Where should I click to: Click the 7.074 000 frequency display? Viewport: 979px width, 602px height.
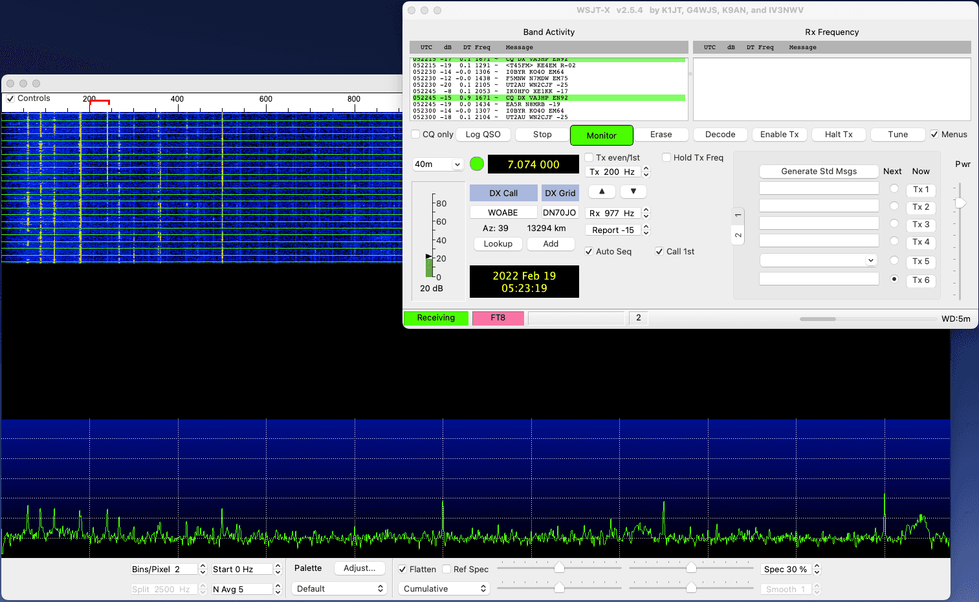533,164
